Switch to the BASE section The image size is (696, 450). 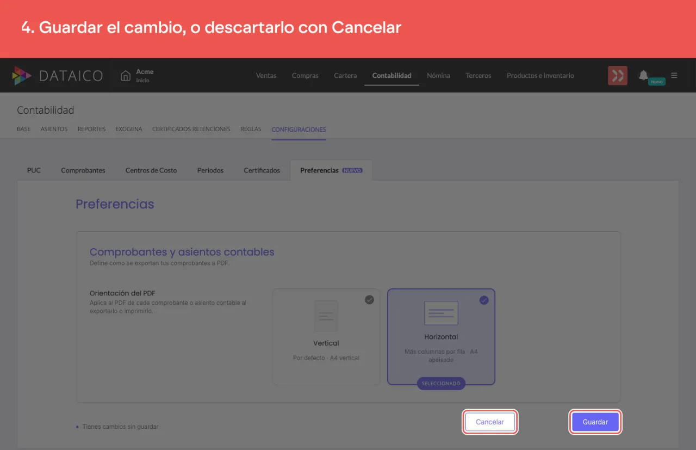point(24,130)
